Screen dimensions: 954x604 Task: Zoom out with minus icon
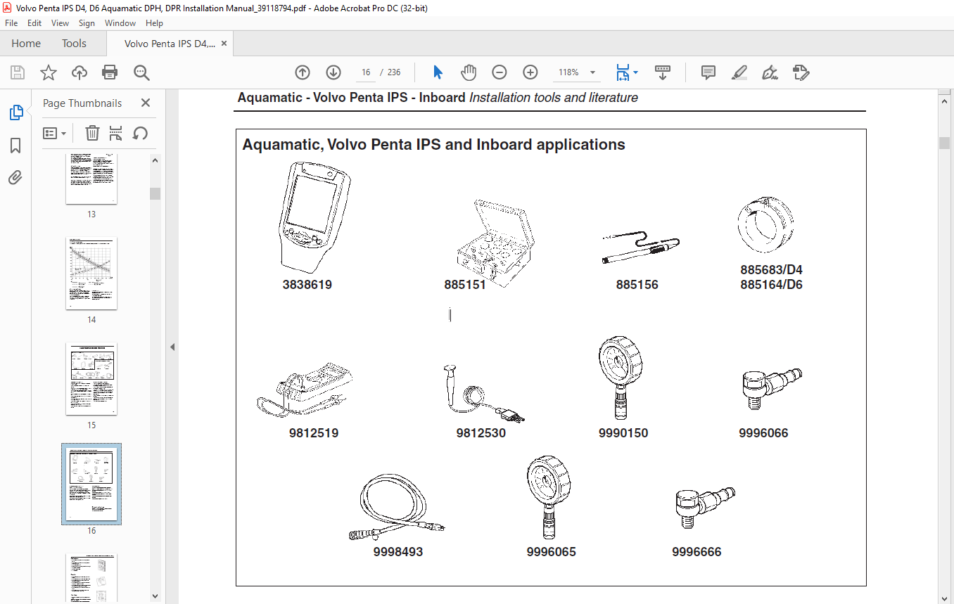point(500,72)
